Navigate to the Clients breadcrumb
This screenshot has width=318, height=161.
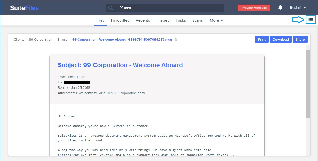(19, 39)
